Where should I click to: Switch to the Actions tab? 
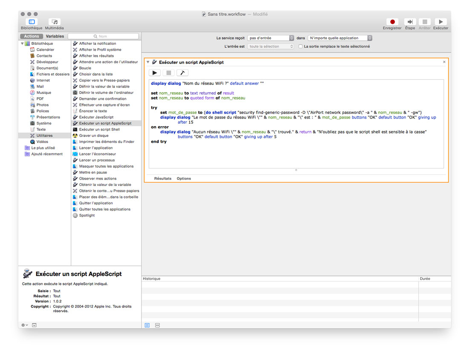(x=32, y=36)
